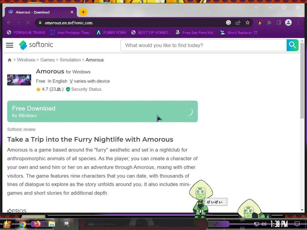Open the Windows breadcrumb link
Screen dimensions: 307x230
coord(26,60)
